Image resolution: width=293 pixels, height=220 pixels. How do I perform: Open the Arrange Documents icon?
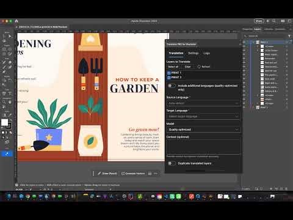point(283,21)
